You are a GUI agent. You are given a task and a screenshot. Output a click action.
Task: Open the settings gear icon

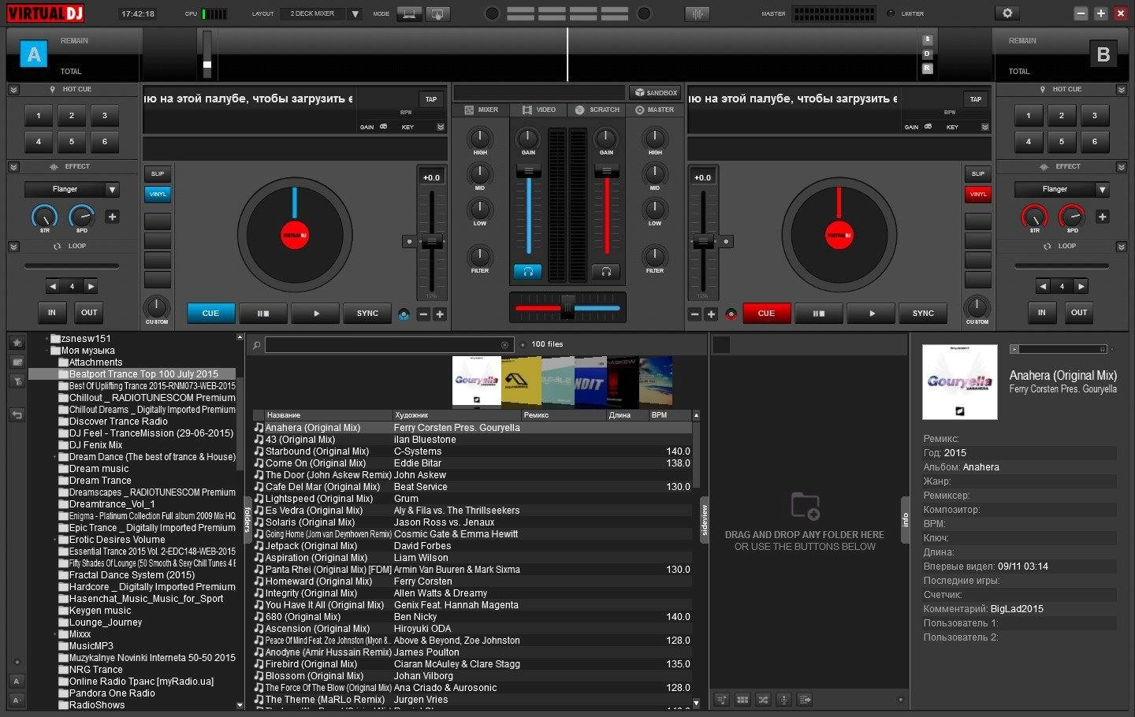coord(1007,13)
